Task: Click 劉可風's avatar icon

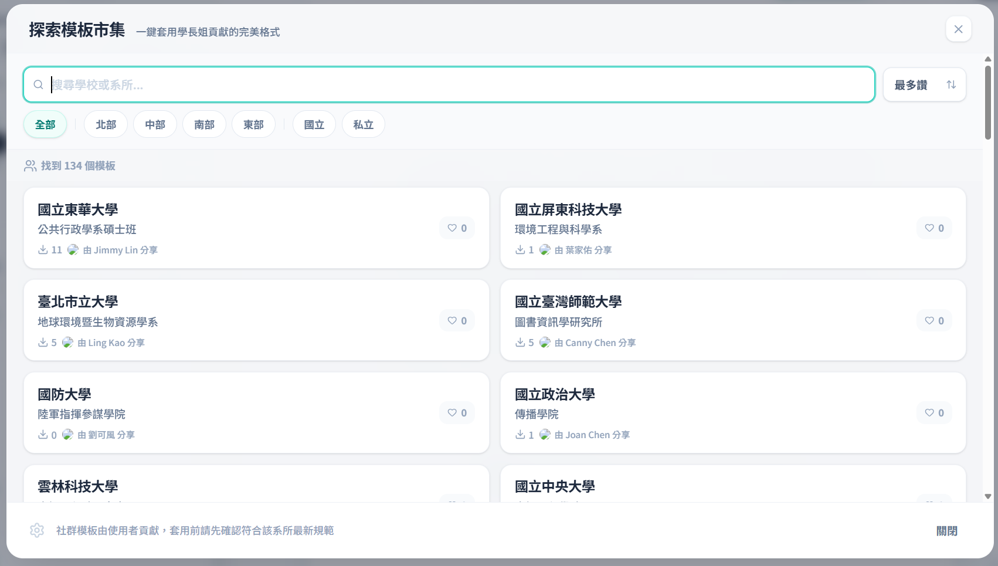Action: click(x=68, y=435)
